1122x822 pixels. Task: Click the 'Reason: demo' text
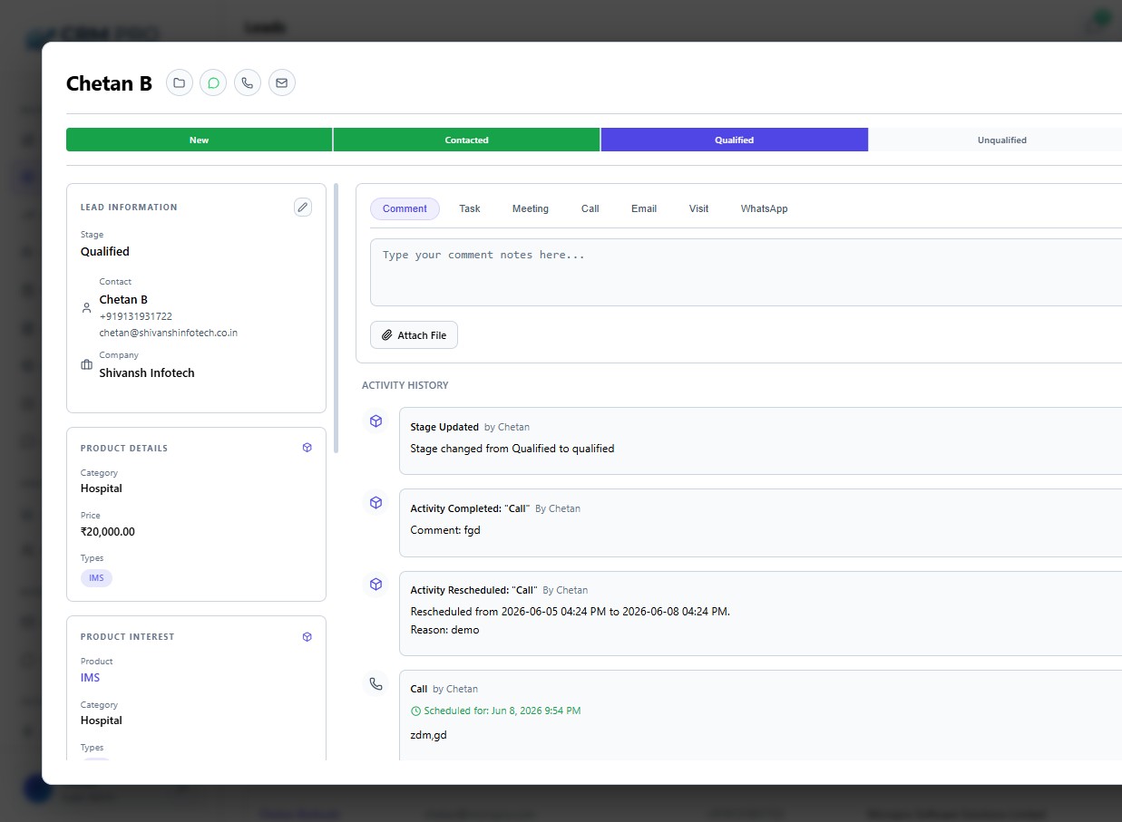click(445, 630)
